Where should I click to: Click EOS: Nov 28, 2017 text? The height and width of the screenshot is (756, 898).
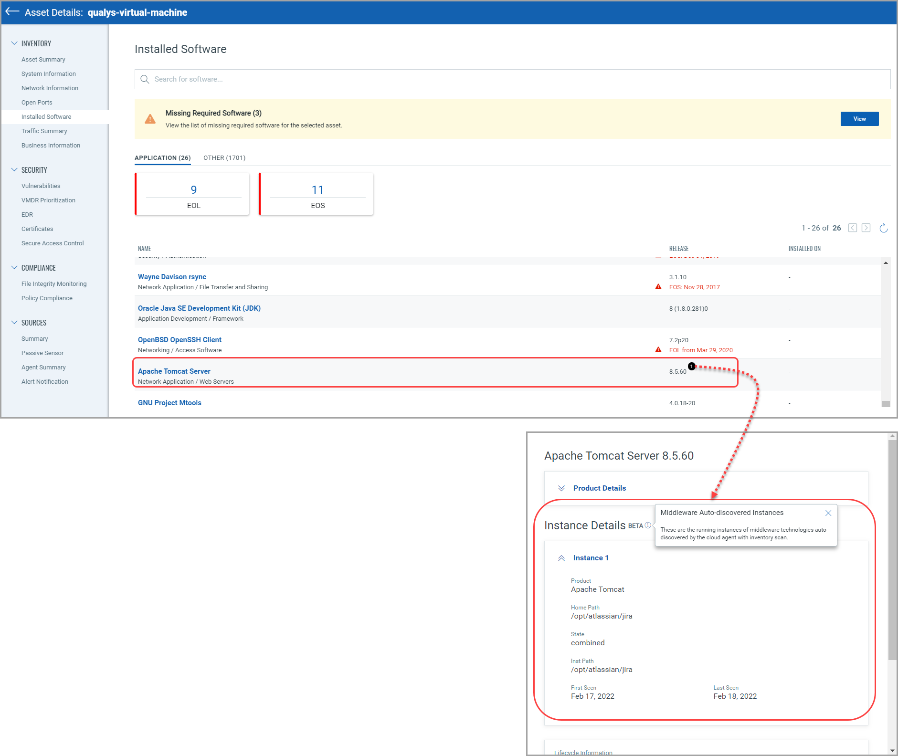point(694,287)
